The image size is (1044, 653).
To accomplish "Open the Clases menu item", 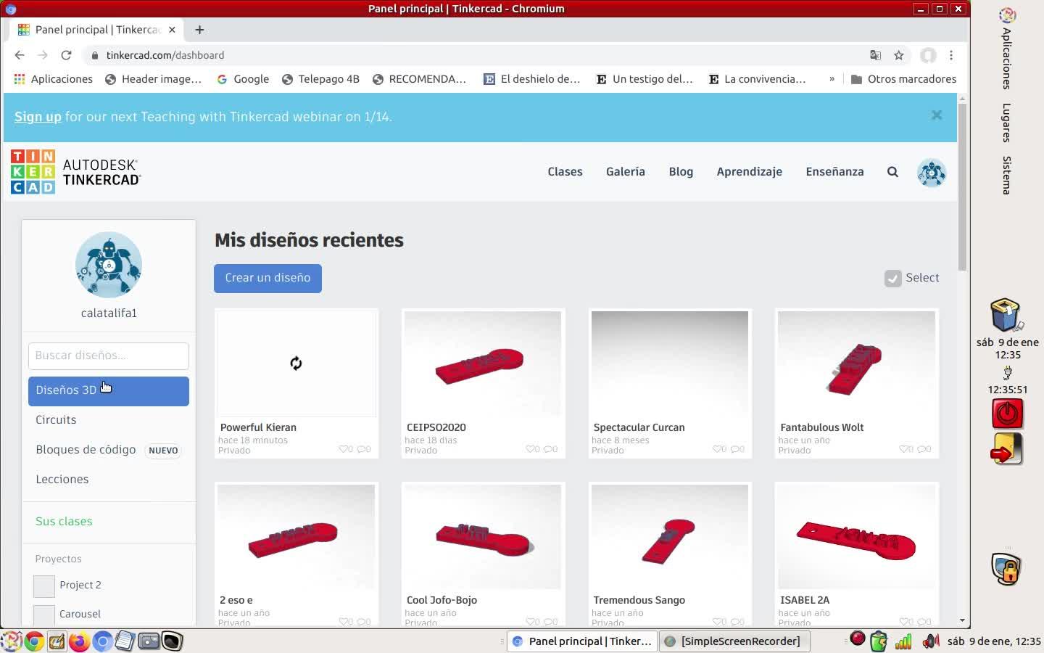I will [565, 172].
